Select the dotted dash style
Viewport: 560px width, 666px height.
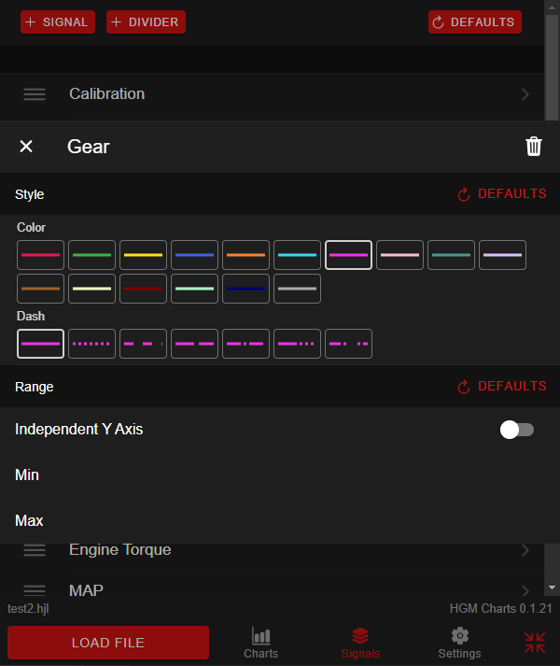[x=92, y=344]
